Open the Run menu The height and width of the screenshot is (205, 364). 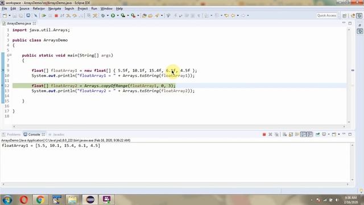pyautogui.click(x=94, y=9)
